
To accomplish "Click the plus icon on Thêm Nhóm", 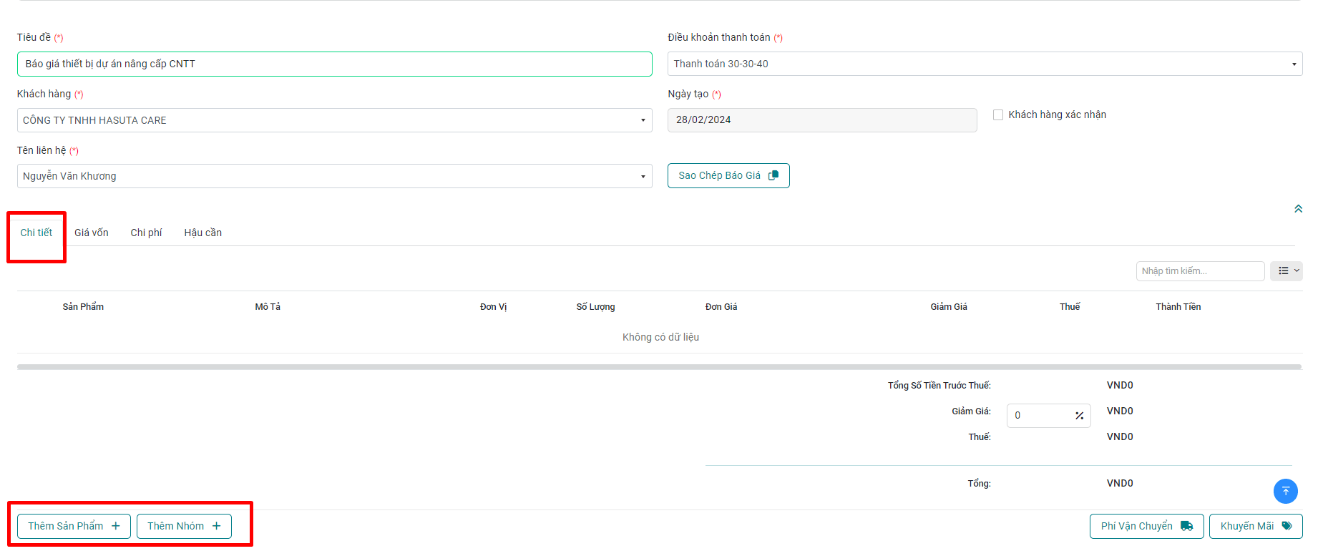I will (x=217, y=526).
